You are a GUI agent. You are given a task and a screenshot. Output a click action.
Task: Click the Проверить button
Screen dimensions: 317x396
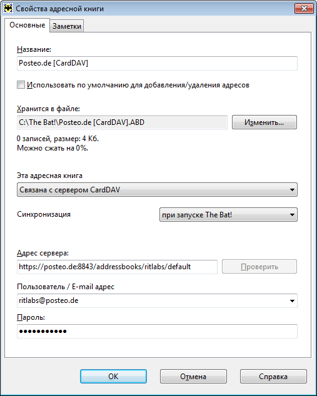259,267
